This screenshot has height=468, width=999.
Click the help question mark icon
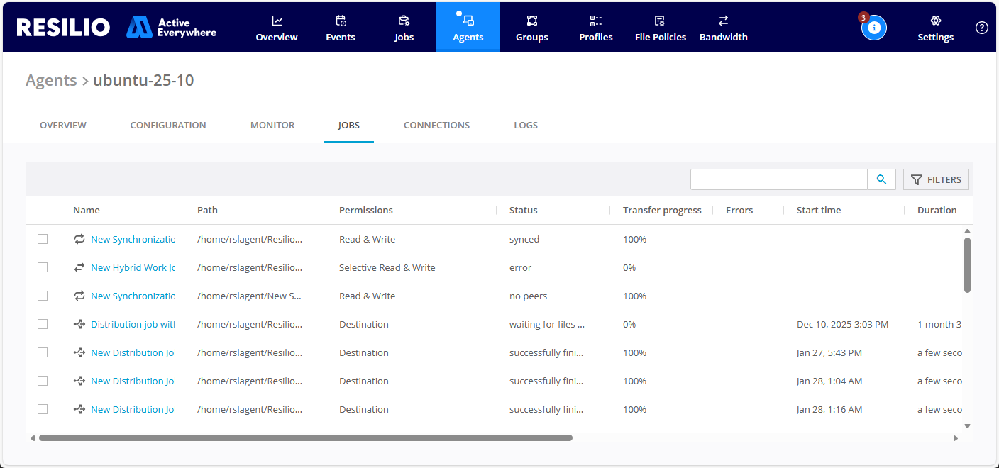[x=981, y=28]
